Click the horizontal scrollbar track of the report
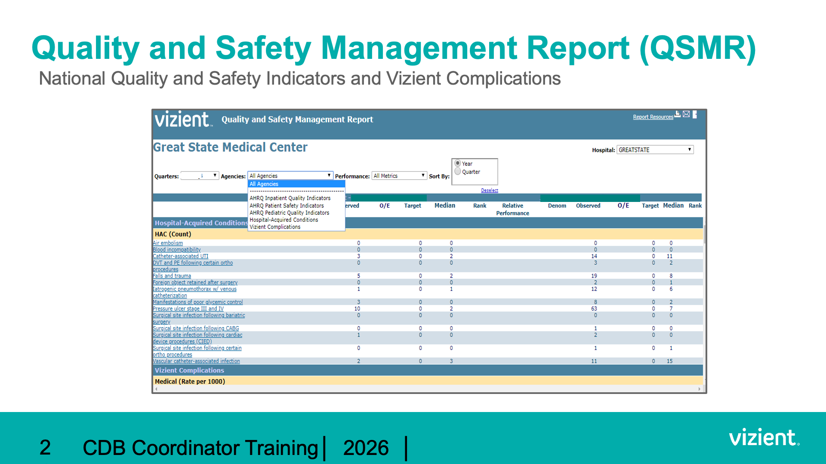826x464 pixels. (428, 389)
